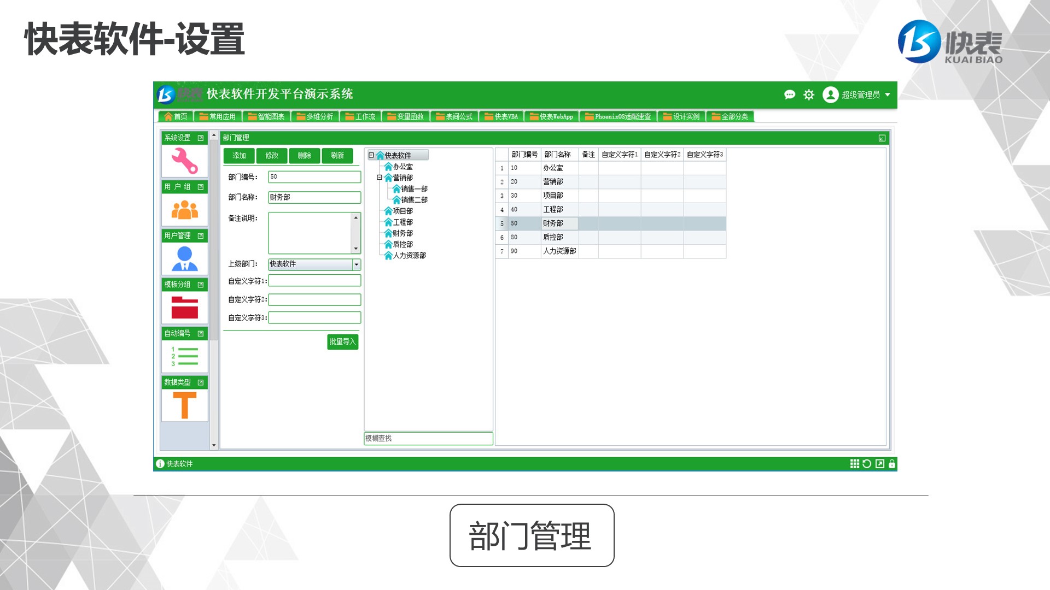The width and height of the screenshot is (1050, 590).
Task: Click the 修改 button
Action: click(x=272, y=156)
